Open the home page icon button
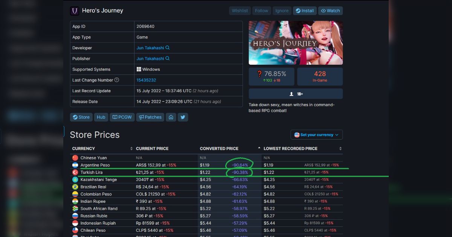 pos(171,117)
